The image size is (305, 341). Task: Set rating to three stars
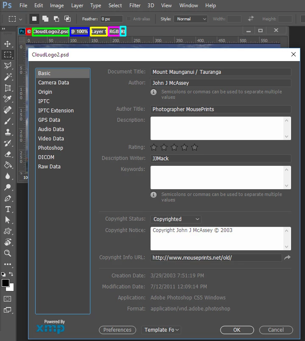[174, 148]
